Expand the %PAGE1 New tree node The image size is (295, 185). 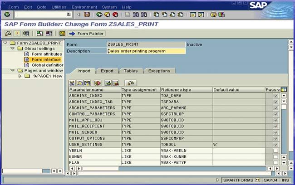[x=20, y=76]
